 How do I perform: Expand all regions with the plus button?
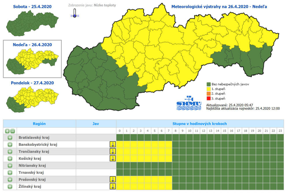pyautogui.click(x=7, y=131)
